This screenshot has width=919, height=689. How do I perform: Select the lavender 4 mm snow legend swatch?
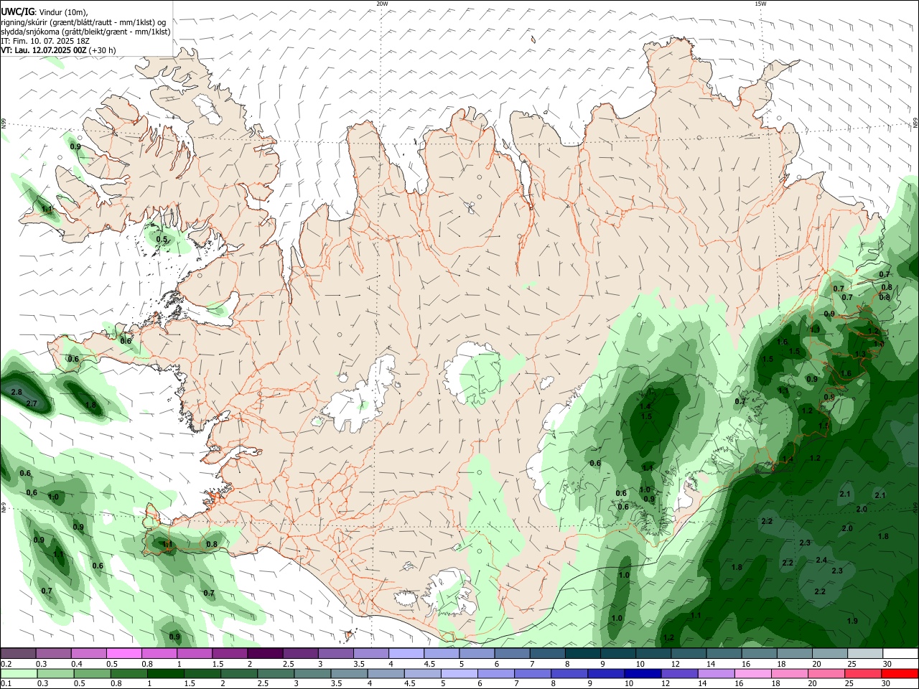[x=406, y=654]
